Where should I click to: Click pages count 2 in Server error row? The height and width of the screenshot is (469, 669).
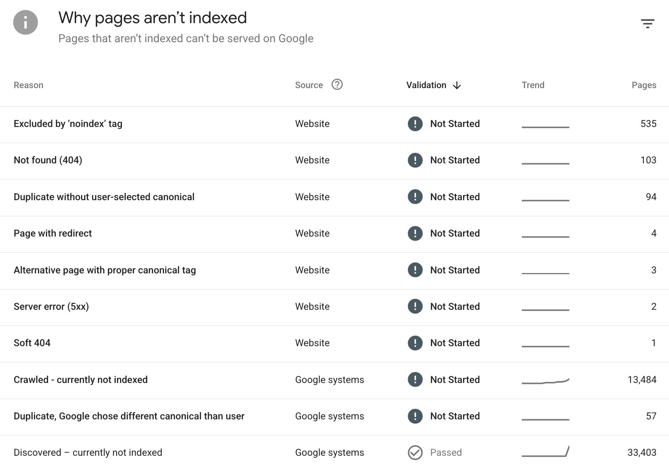coord(654,306)
